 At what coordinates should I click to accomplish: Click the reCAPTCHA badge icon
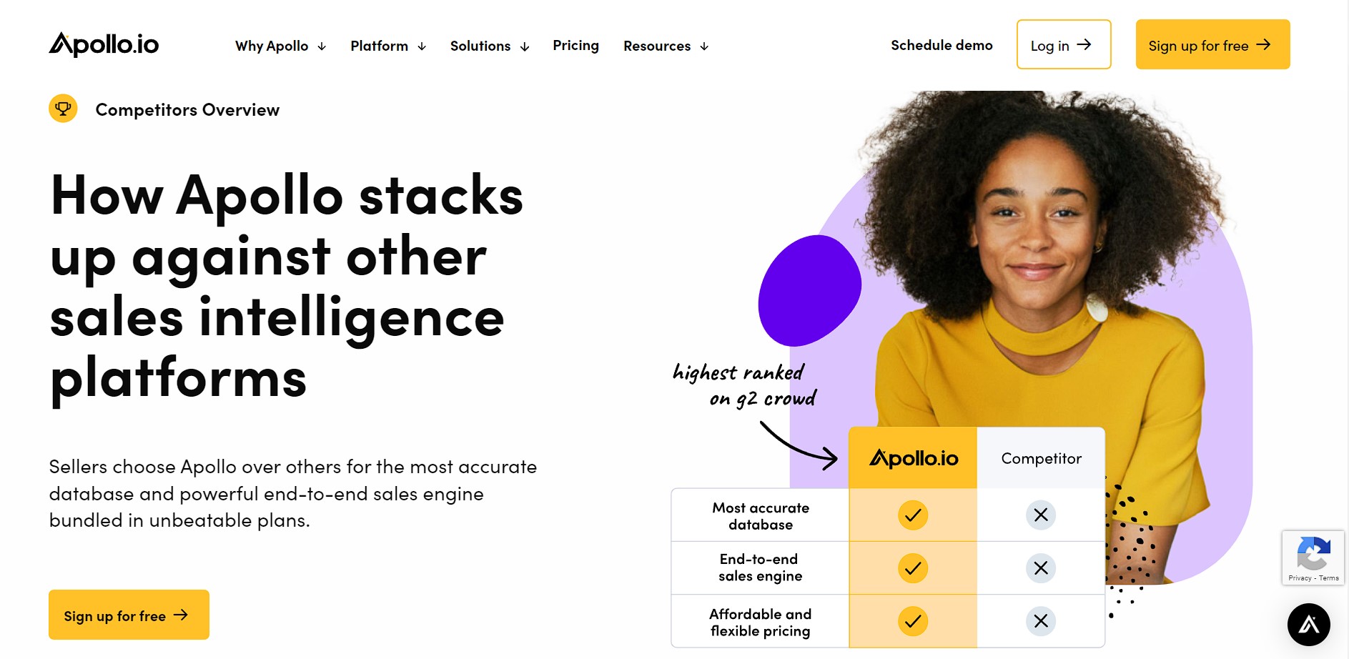click(x=1313, y=554)
